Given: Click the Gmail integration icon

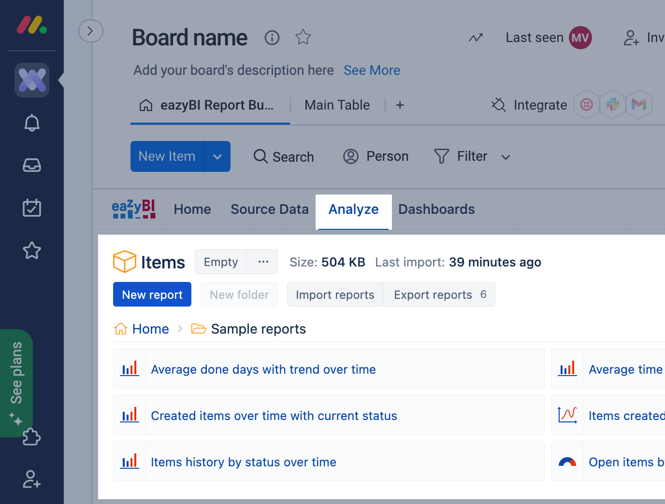Looking at the screenshot, I should click(x=639, y=104).
